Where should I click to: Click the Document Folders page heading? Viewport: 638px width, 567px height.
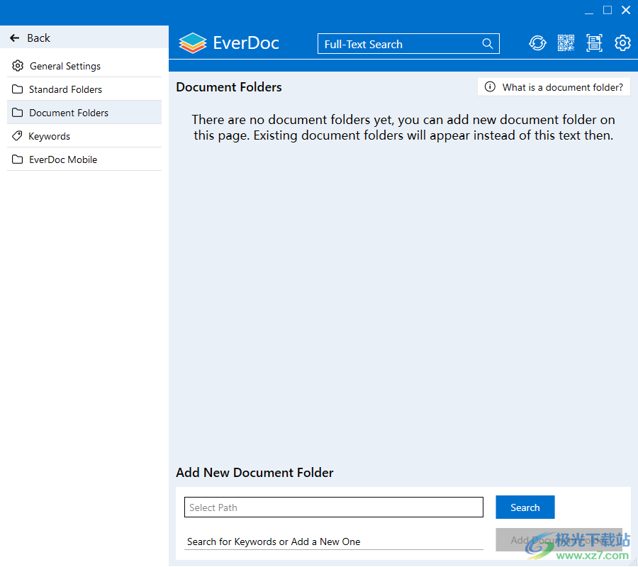pyautogui.click(x=229, y=87)
